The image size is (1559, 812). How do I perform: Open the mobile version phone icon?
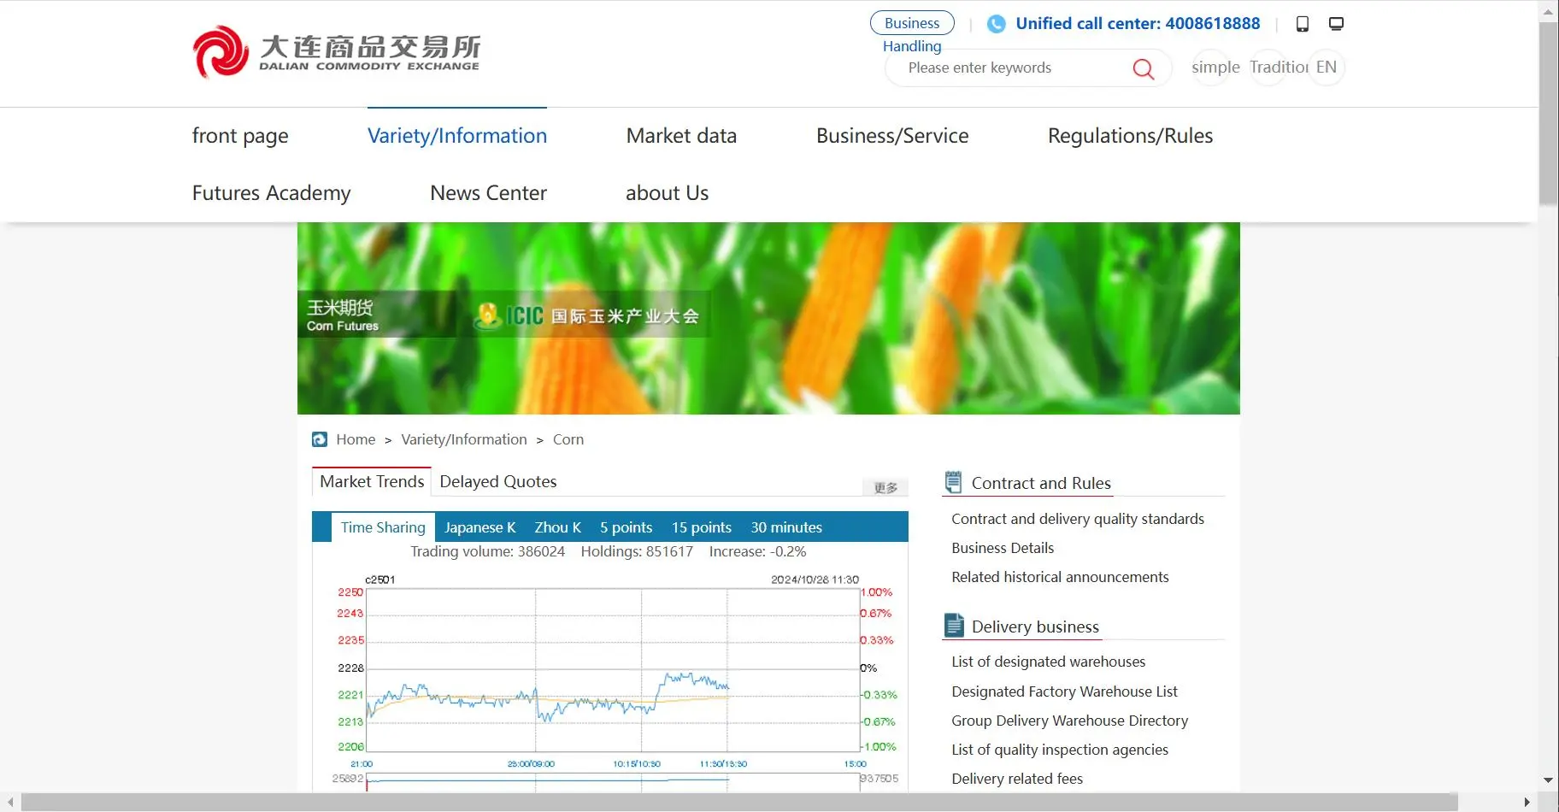click(1303, 24)
